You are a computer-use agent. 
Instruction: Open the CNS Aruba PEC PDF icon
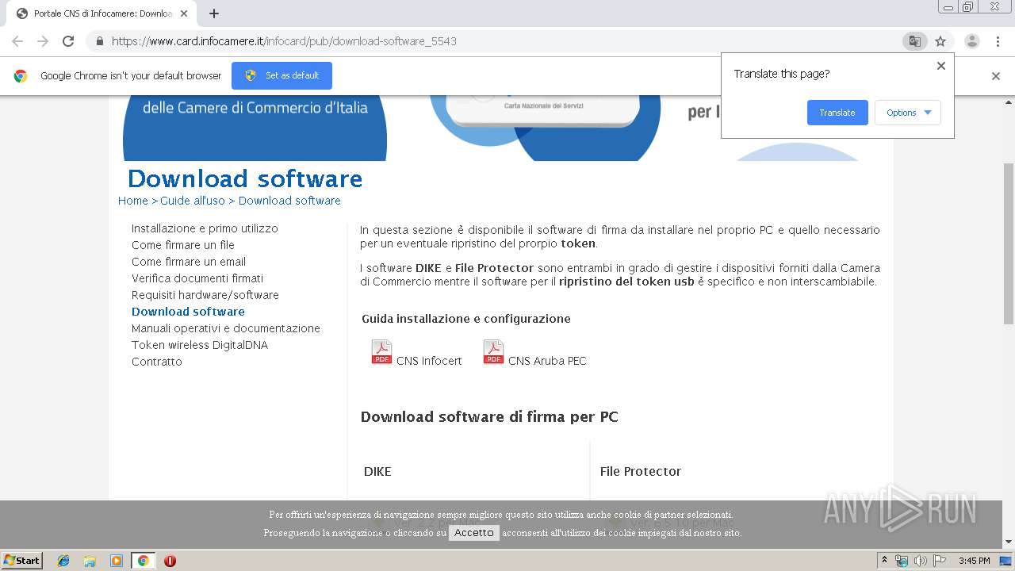click(x=493, y=351)
